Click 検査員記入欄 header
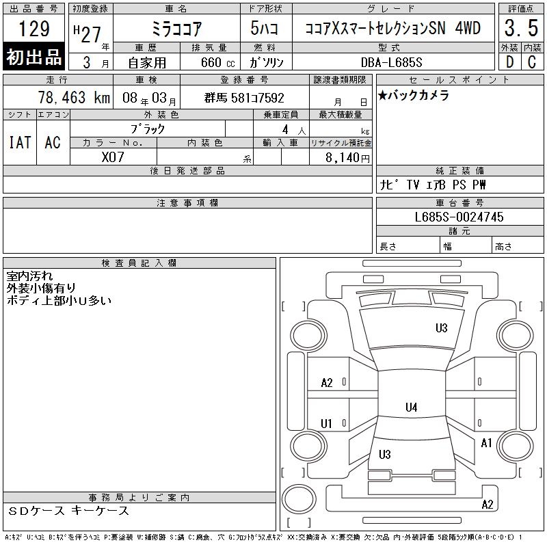The height and width of the screenshot is (547, 547). (x=139, y=263)
